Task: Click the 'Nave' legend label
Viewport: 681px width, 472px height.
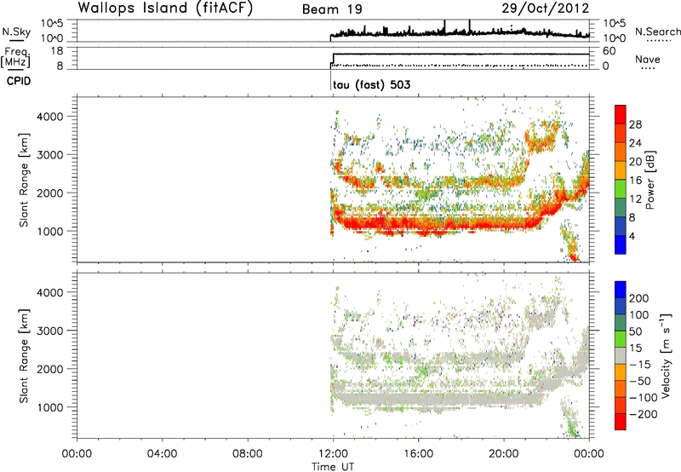Action: coord(647,59)
